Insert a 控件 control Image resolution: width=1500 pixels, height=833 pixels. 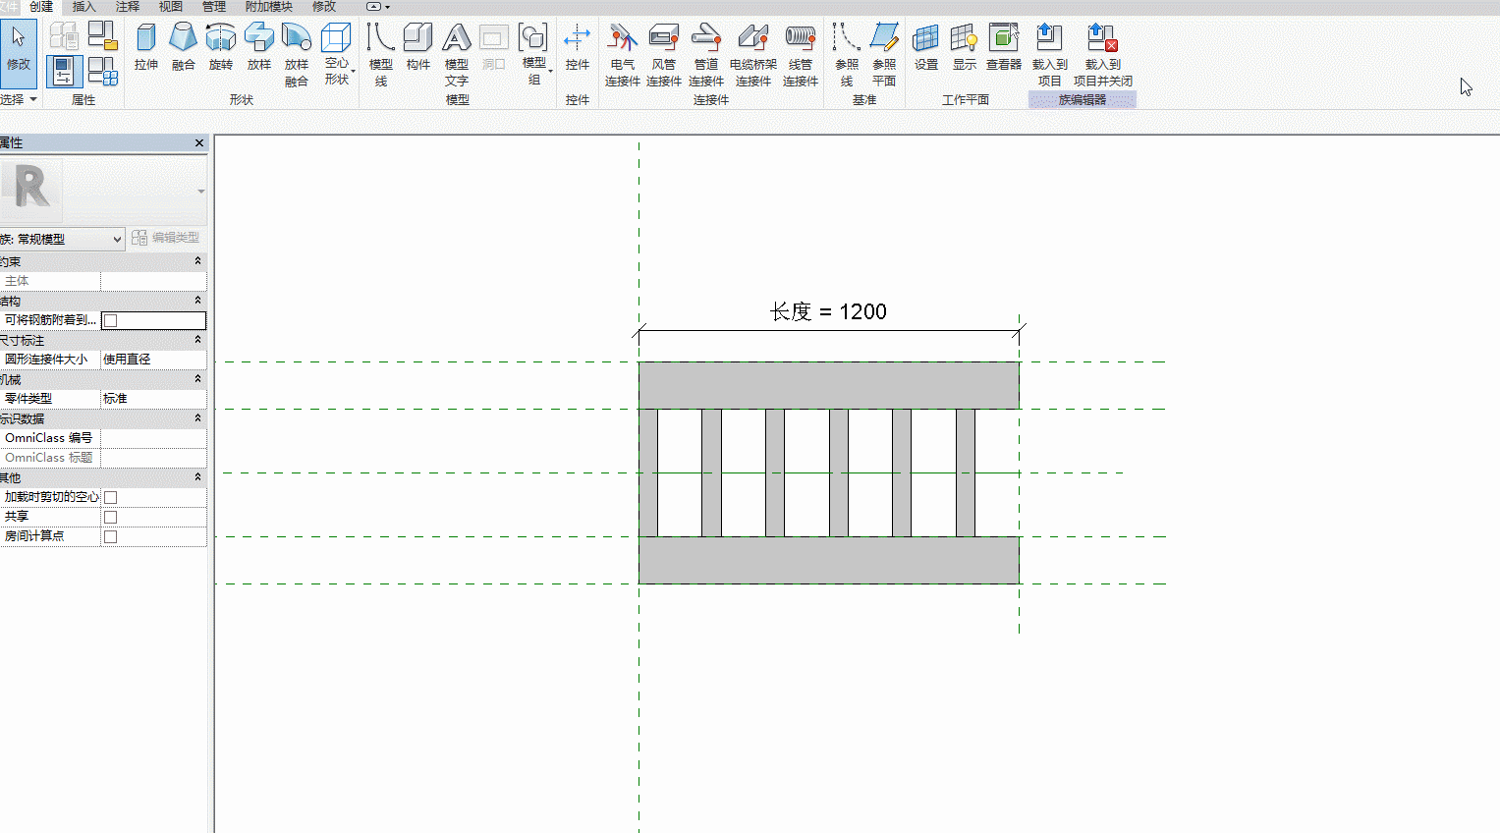click(578, 47)
